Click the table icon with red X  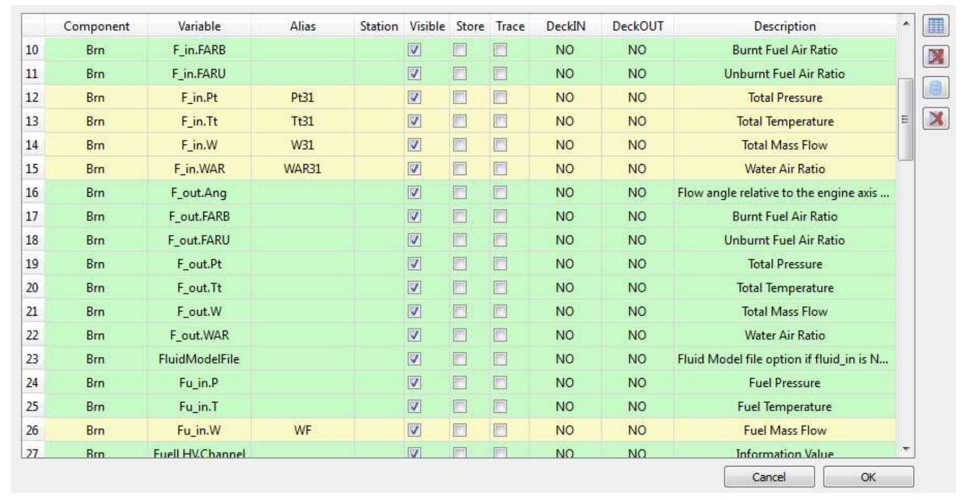tap(936, 57)
